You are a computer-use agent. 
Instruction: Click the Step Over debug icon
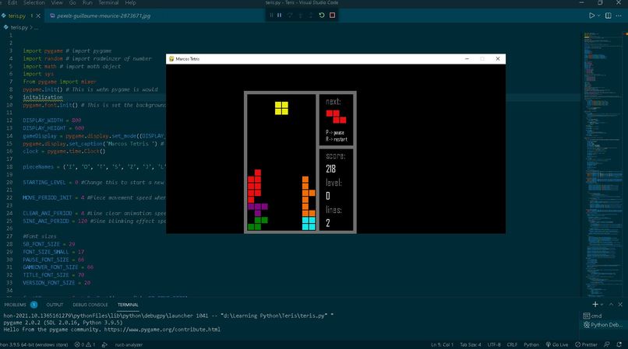click(x=290, y=16)
